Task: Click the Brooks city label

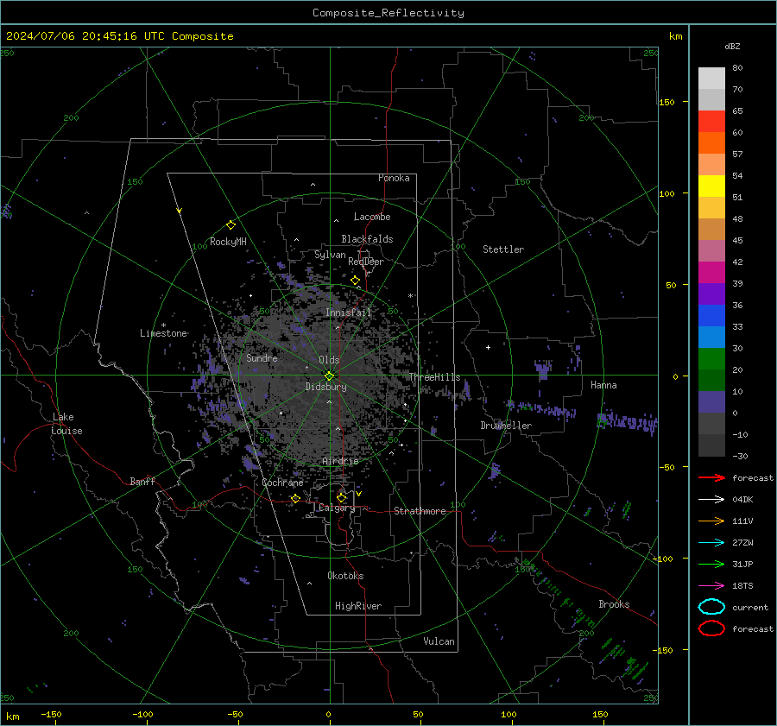Action: tap(614, 604)
